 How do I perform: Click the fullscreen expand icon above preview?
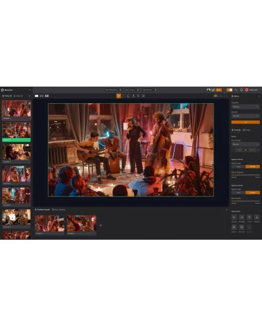tap(143, 96)
